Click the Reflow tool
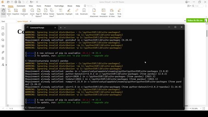208x117 pixels. (x=45, y=12)
